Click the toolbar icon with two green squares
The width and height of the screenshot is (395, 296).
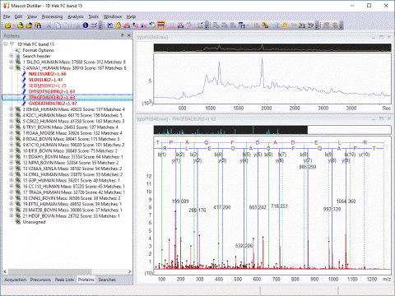click(266, 25)
